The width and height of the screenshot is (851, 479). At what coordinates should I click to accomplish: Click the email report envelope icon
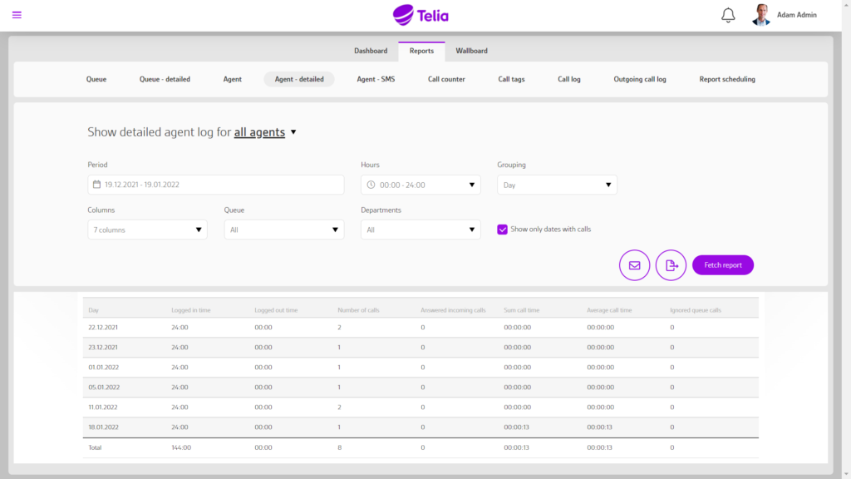click(x=634, y=265)
